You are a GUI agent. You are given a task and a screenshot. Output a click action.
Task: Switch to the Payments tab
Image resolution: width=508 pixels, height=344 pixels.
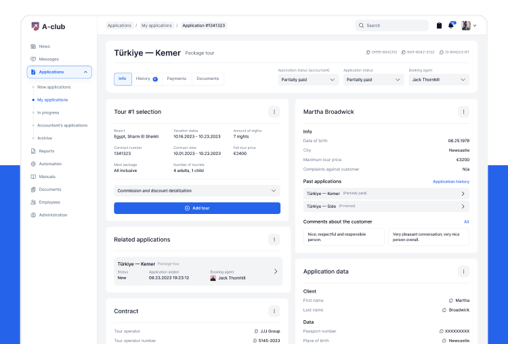pos(177,79)
